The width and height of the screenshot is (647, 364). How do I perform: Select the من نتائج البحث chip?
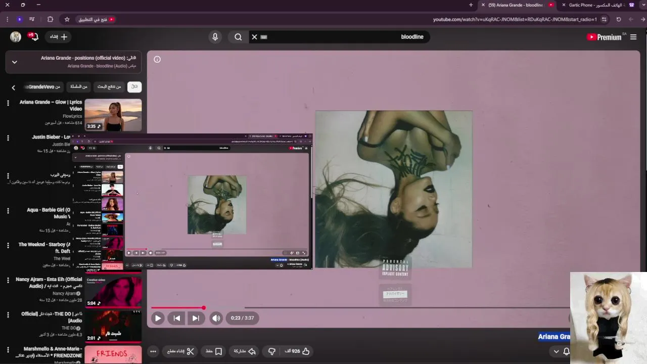pyautogui.click(x=109, y=86)
